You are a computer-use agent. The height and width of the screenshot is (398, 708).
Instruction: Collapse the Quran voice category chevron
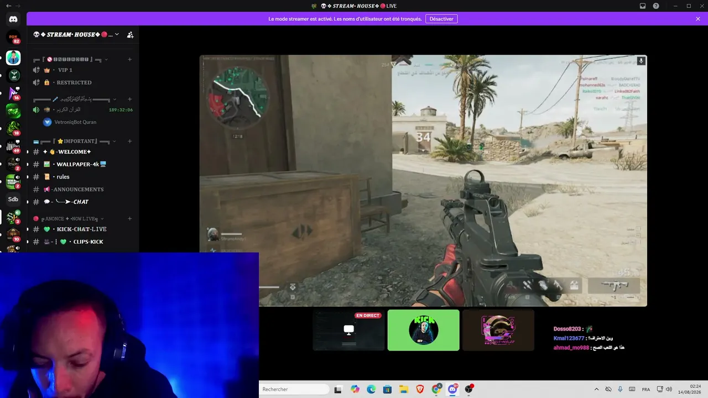(x=114, y=99)
